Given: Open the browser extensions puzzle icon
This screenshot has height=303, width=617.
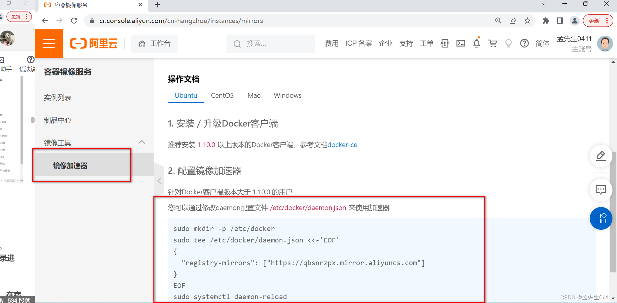Looking at the screenshot, I should pyautogui.click(x=546, y=21).
